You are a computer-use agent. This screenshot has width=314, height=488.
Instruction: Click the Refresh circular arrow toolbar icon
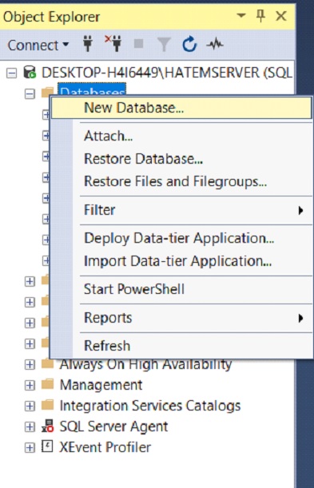tap(189, 44)
